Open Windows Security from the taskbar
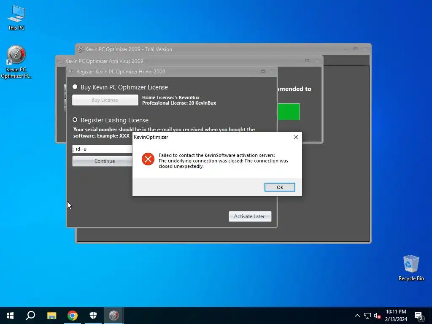 pyautogui.click(x=93, y=316)
